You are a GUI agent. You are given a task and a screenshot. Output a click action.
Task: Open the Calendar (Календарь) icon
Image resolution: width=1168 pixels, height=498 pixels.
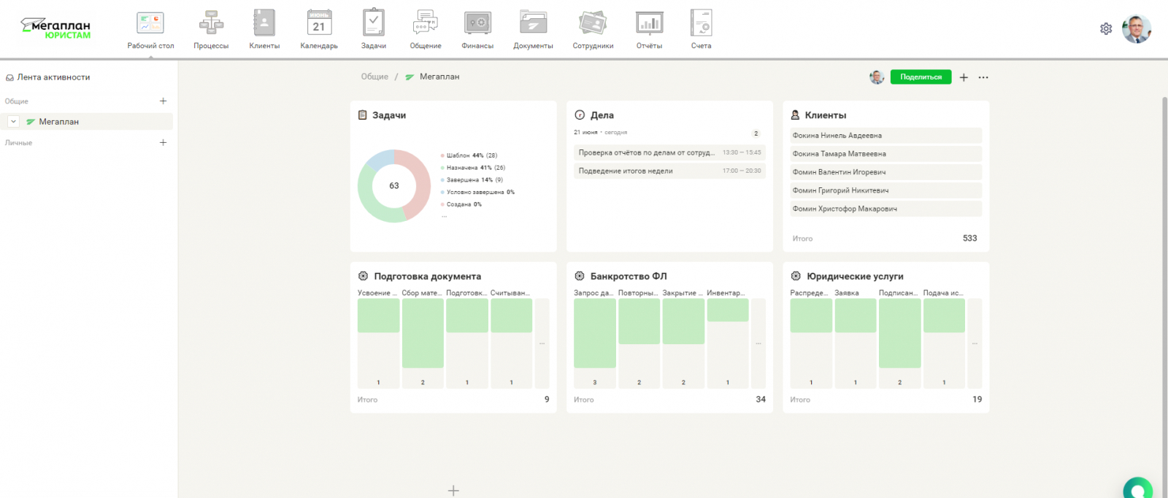coord(319,23)
